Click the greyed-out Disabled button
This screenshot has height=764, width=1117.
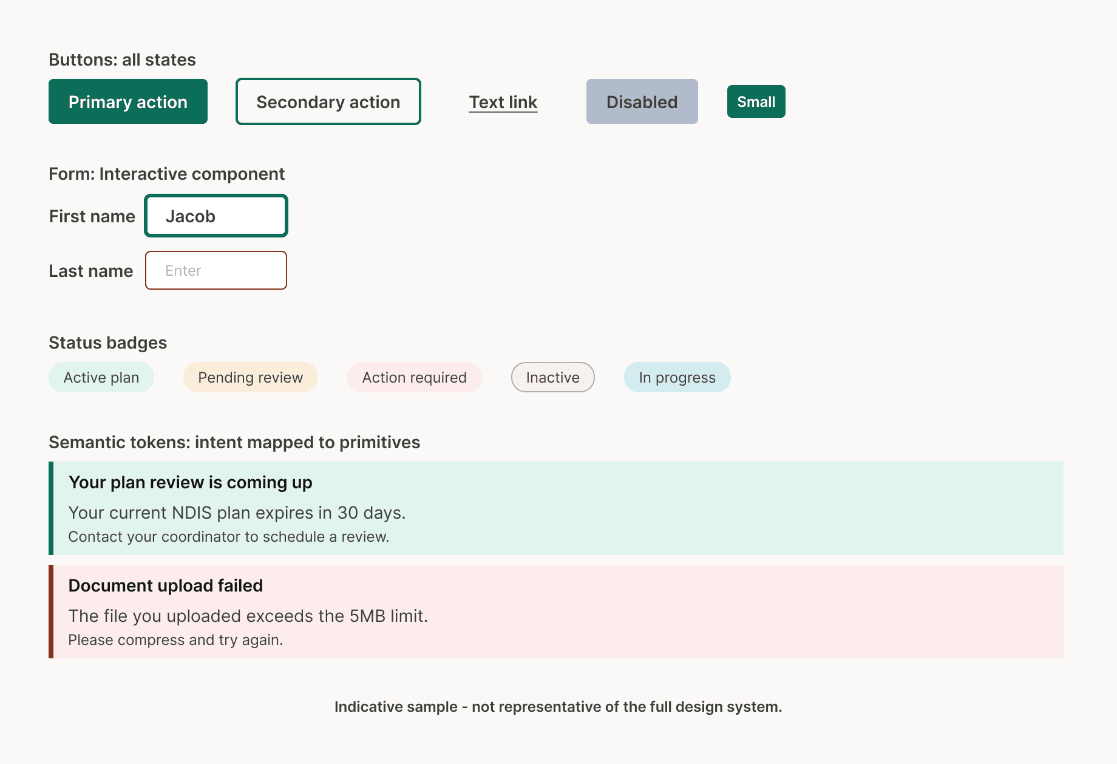(x=642, y=101)
